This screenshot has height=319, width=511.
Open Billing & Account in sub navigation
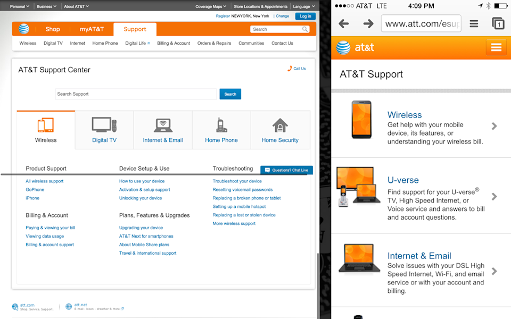point(174,43)
